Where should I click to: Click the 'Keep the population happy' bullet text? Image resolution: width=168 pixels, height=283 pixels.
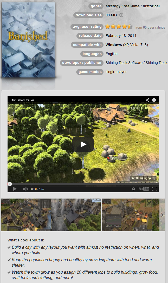pyautogui.click(x=82, y=262)
